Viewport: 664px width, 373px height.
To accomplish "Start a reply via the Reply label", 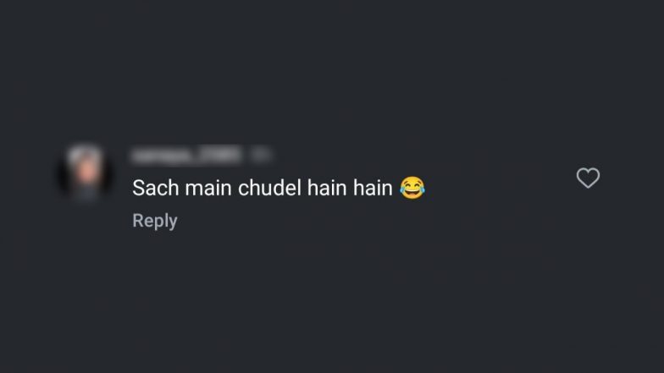I will (x=155, y=221).
